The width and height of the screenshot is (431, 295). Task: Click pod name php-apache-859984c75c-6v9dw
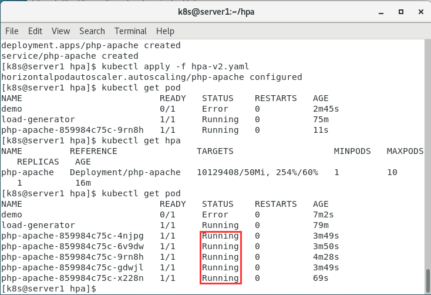[72, 246]
